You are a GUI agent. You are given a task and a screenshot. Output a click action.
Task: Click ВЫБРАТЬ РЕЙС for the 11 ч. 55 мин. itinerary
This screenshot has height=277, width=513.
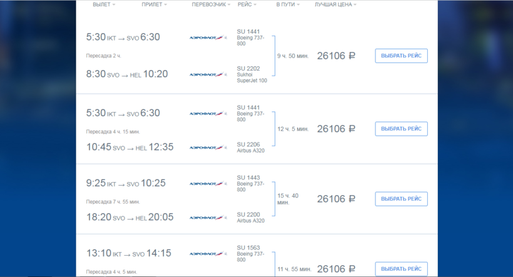401,269
